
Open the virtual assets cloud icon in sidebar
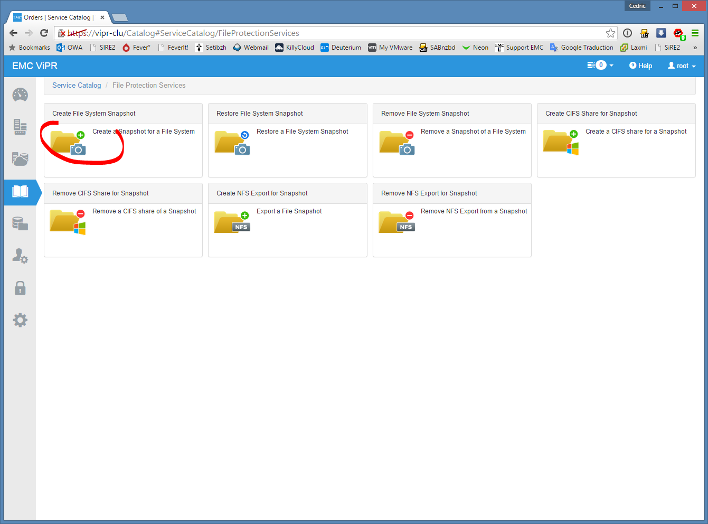[20, 159]
